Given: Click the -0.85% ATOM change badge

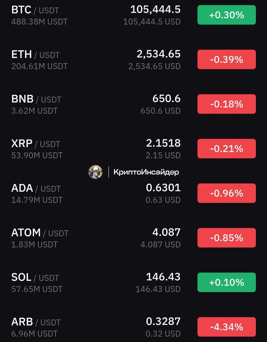Looking at the screenshot, I should (x=226, y=238).
